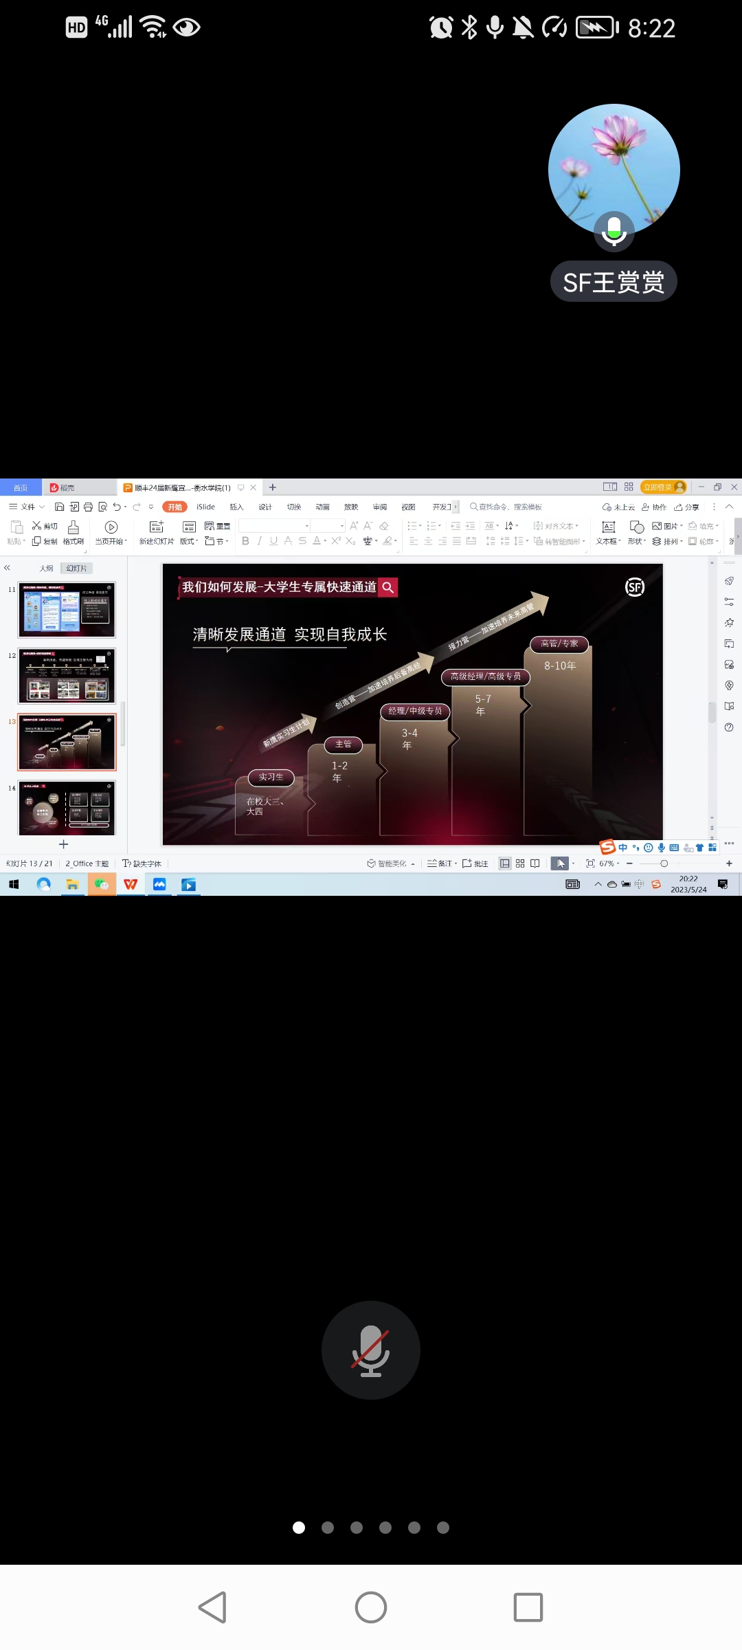
Task: Click the print icon in WPS quick toolbar
Action: pyautogui.click(x=88, y=507)
